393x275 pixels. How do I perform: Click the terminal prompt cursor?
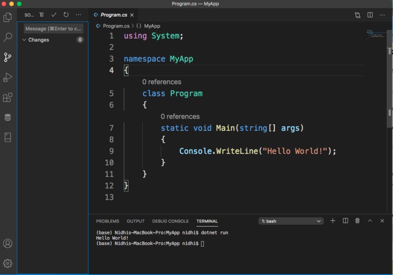click(x=202, y=244)
